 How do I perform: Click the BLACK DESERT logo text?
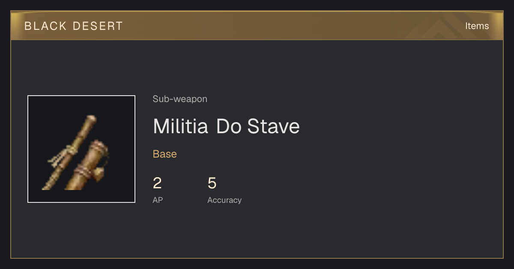(x=74, y=26)
